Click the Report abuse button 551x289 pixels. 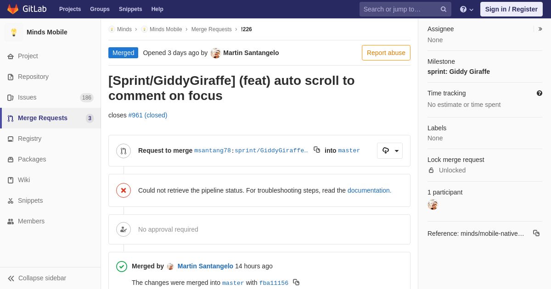pos(386,53)
